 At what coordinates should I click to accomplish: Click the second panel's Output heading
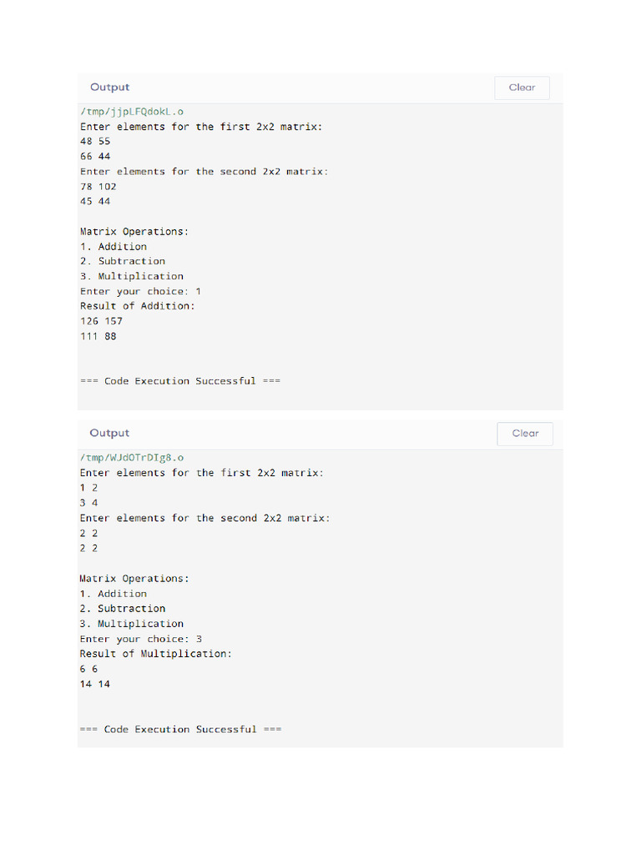click(x=109, y=433)
